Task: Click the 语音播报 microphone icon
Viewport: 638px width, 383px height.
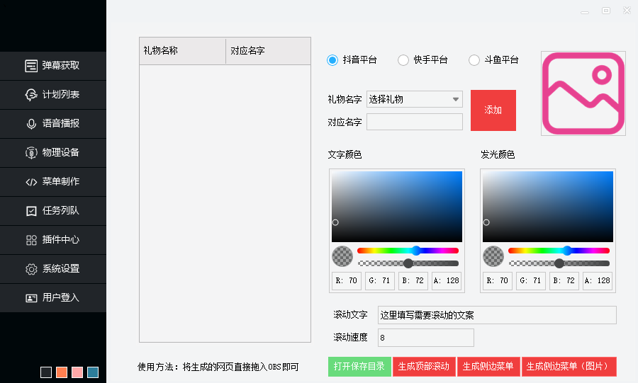Action: coord(31,124)
